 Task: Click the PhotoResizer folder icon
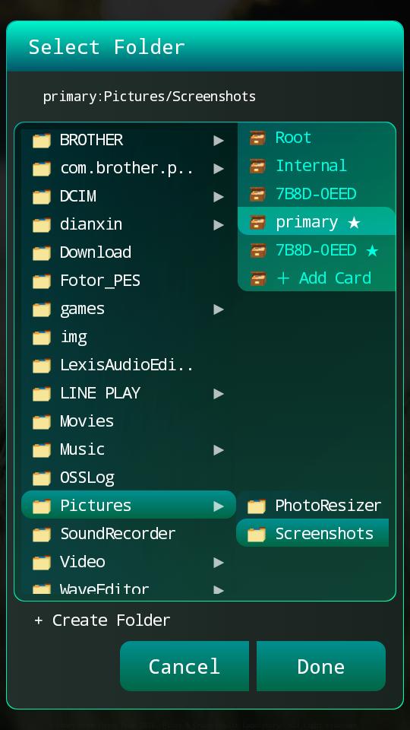257,506
